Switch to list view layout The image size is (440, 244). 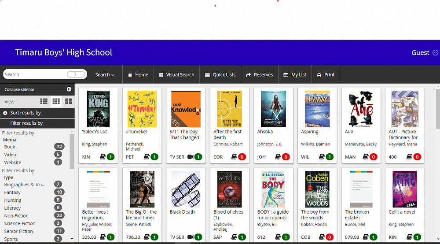44,101
